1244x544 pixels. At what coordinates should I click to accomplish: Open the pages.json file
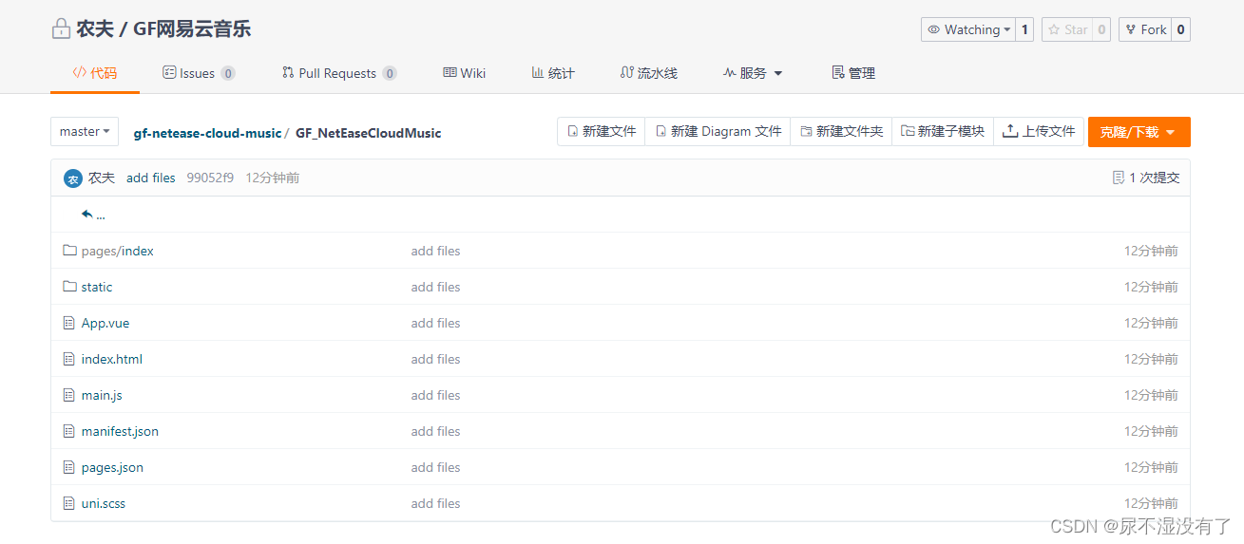pos(112,467)
